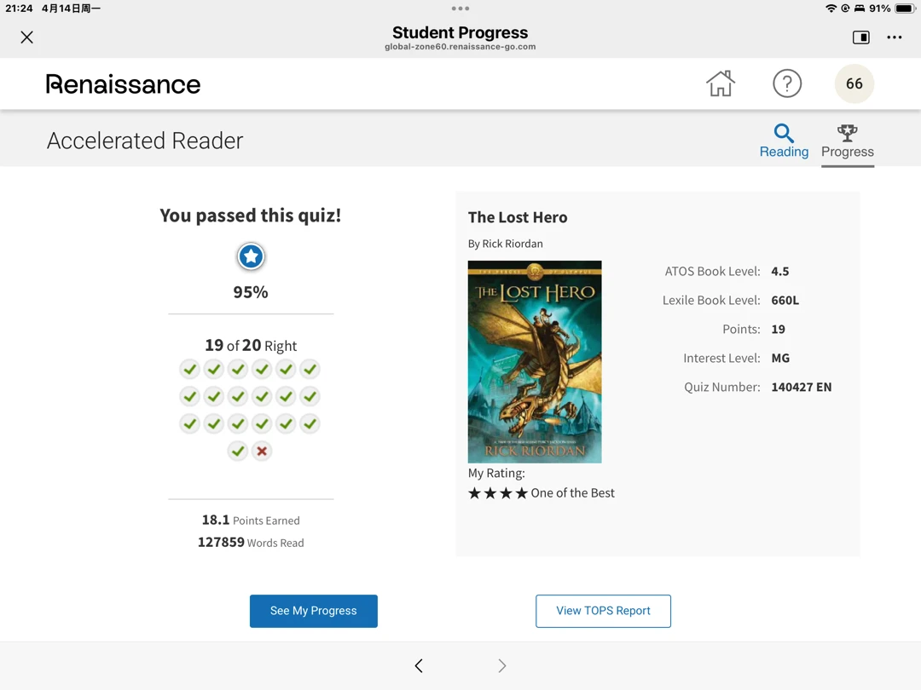Open the three-dot more options menu

[x=894, y=37]
